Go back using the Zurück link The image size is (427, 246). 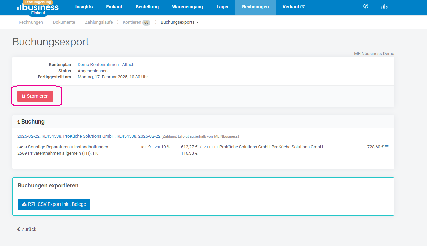tap(26, 229)
